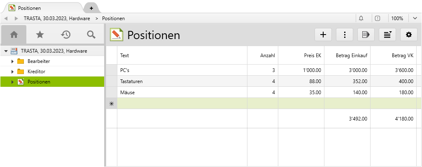The image size is (422, 167).
Task: Open the list layout dropdown button
Action: [387, 35]
